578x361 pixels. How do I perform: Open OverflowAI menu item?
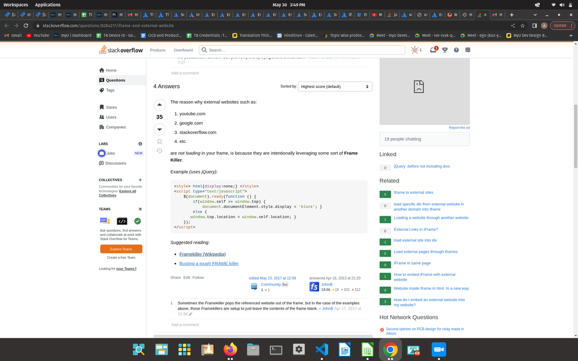(x=183, y=50)
